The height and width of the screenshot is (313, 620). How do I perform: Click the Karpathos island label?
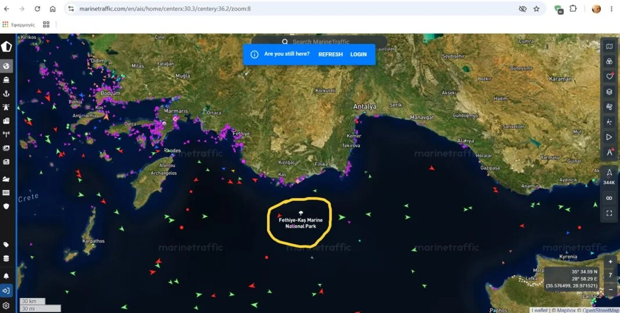[93, 241]
